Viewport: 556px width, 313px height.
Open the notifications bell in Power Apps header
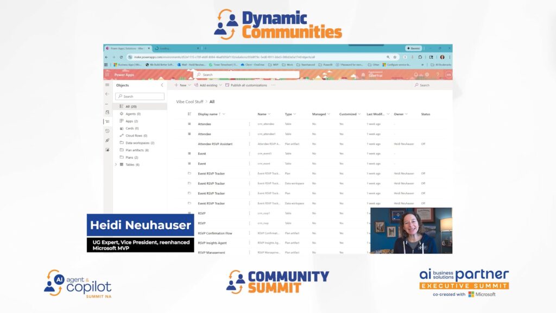coord(416,75)
